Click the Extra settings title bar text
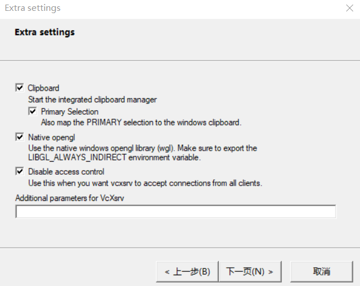Image resolution: width=360 pixels, height=286 pixels. tap(33, 8)
